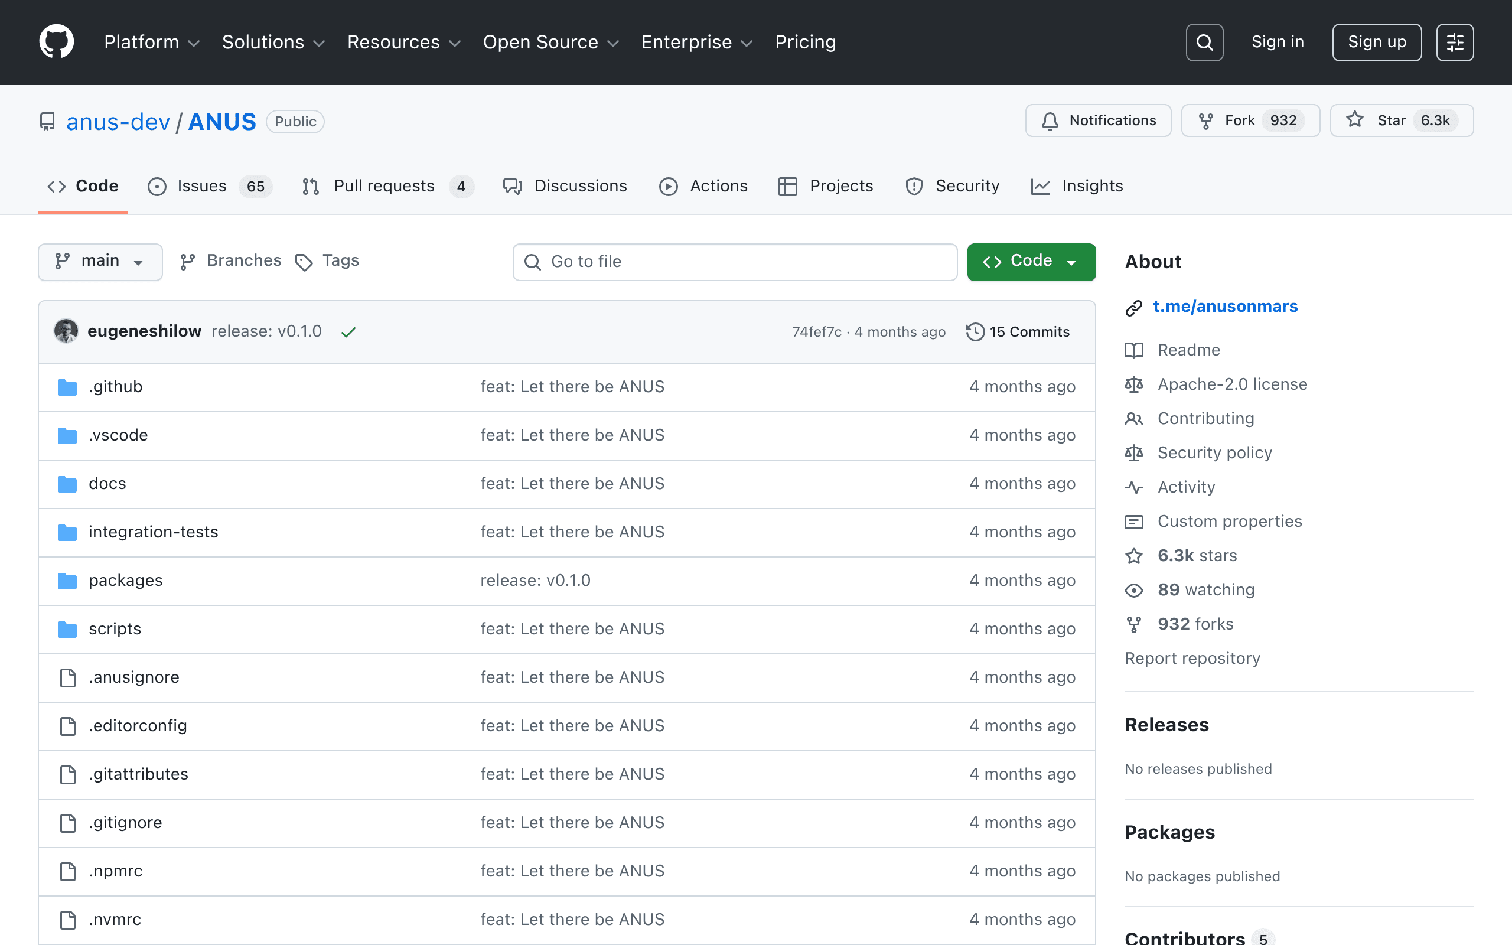Expand the Open Source menu
The width and height of the screenshot is (1512, 945).
(551, 42)
